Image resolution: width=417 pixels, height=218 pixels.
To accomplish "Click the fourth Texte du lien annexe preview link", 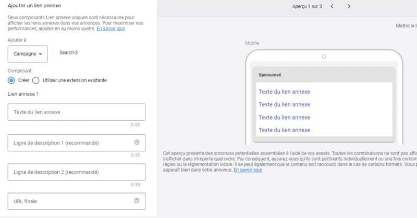I will point(284,130).
